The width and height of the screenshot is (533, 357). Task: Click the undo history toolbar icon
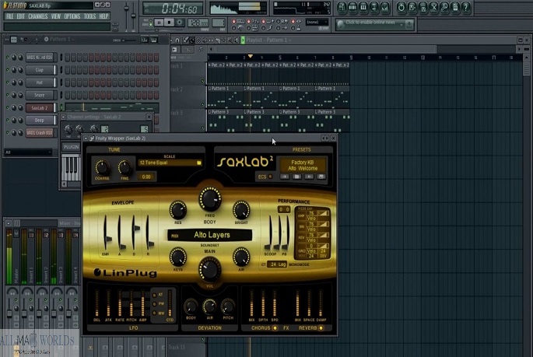point(402,8)
